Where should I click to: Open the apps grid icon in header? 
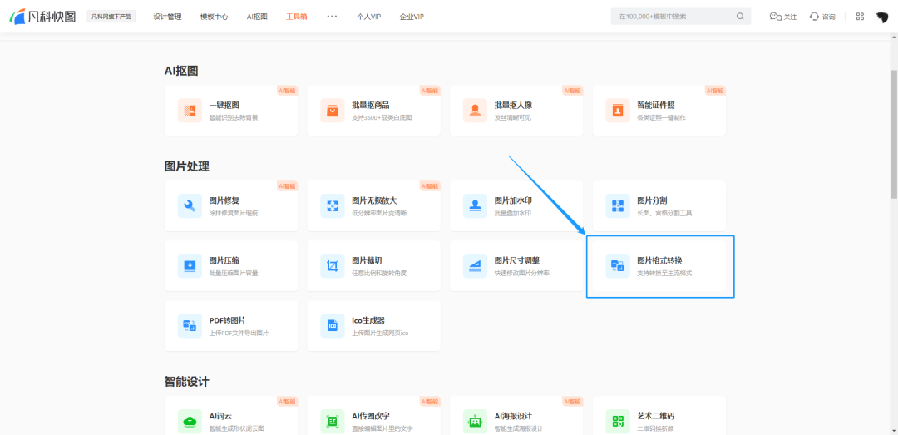pos(860,17)
